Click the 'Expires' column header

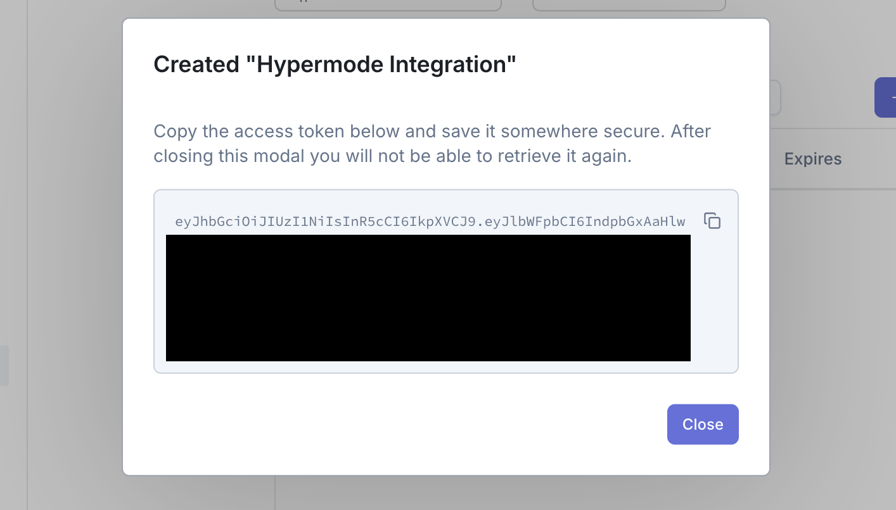point(813,159)
